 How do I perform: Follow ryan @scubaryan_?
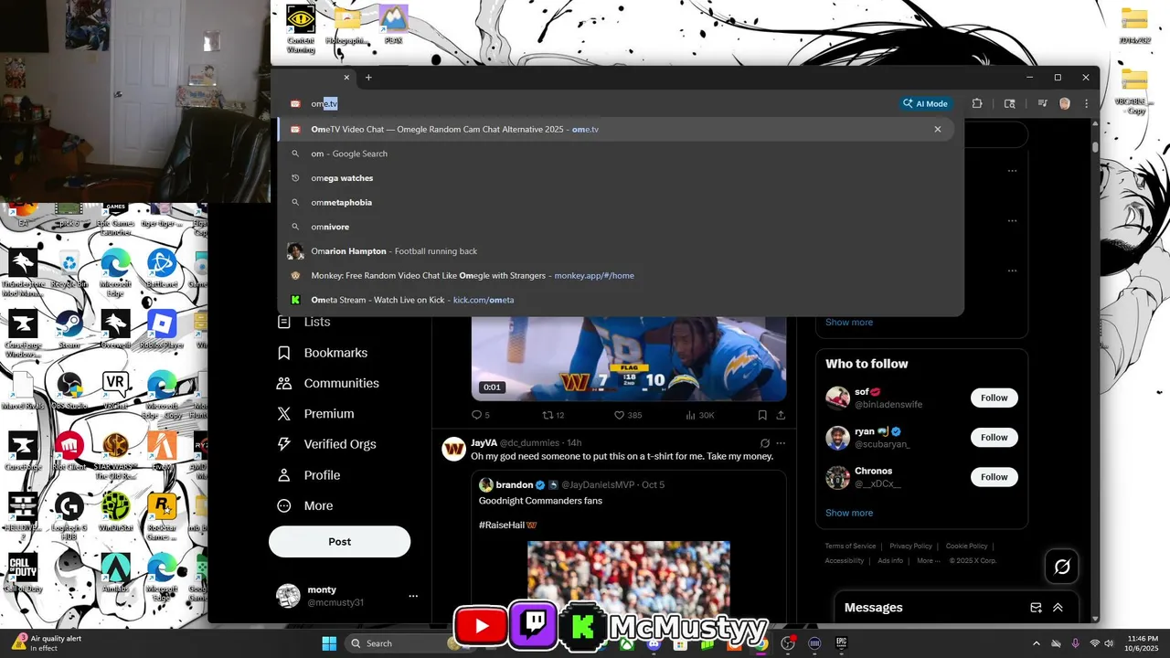click(994, 438)
